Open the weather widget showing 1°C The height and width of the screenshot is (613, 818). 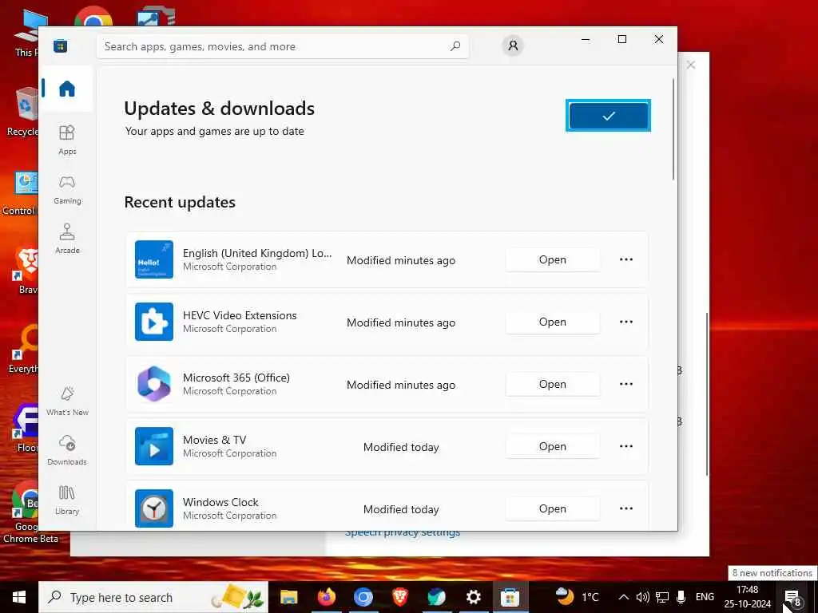(577, 597)
